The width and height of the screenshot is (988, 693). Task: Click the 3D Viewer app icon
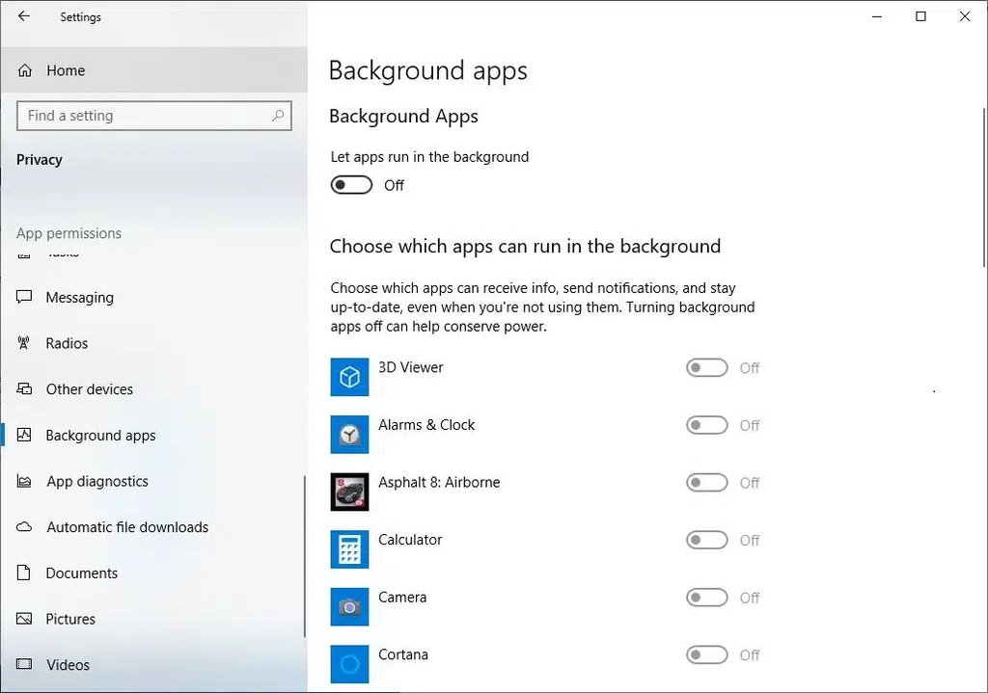click(349, 377)
